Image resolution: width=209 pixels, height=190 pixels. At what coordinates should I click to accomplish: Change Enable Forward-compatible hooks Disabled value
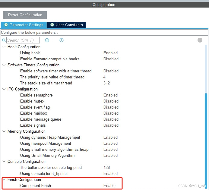click(x=111, y=59)
